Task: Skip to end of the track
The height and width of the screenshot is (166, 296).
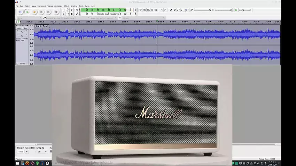Action: (48, 12)
